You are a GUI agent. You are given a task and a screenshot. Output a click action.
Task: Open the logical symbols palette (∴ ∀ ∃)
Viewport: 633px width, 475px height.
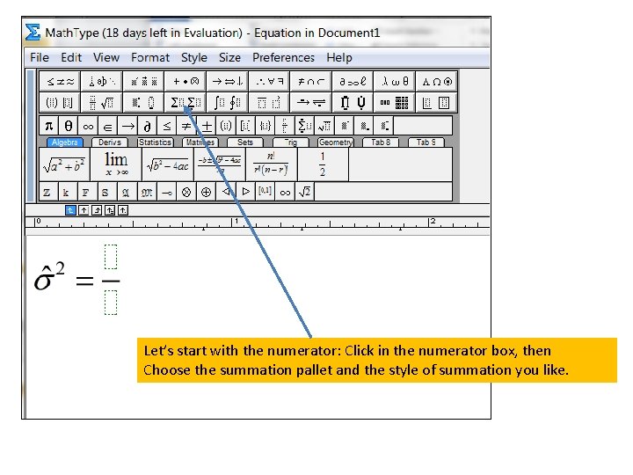click(270, 82)
